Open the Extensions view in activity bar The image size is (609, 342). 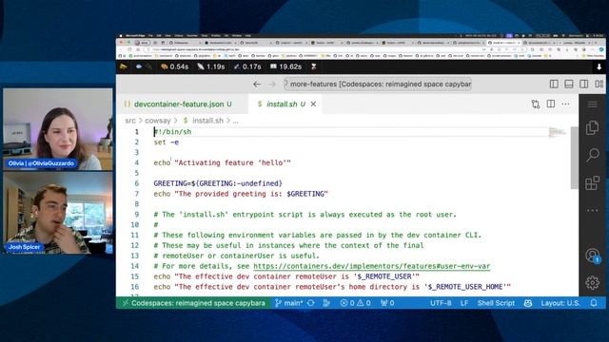pyautogui.click(x=592, y=182)
